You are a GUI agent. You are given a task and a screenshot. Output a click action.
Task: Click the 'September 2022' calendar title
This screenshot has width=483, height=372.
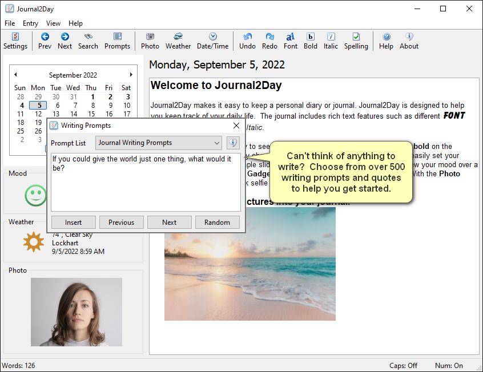pos(73,75)
